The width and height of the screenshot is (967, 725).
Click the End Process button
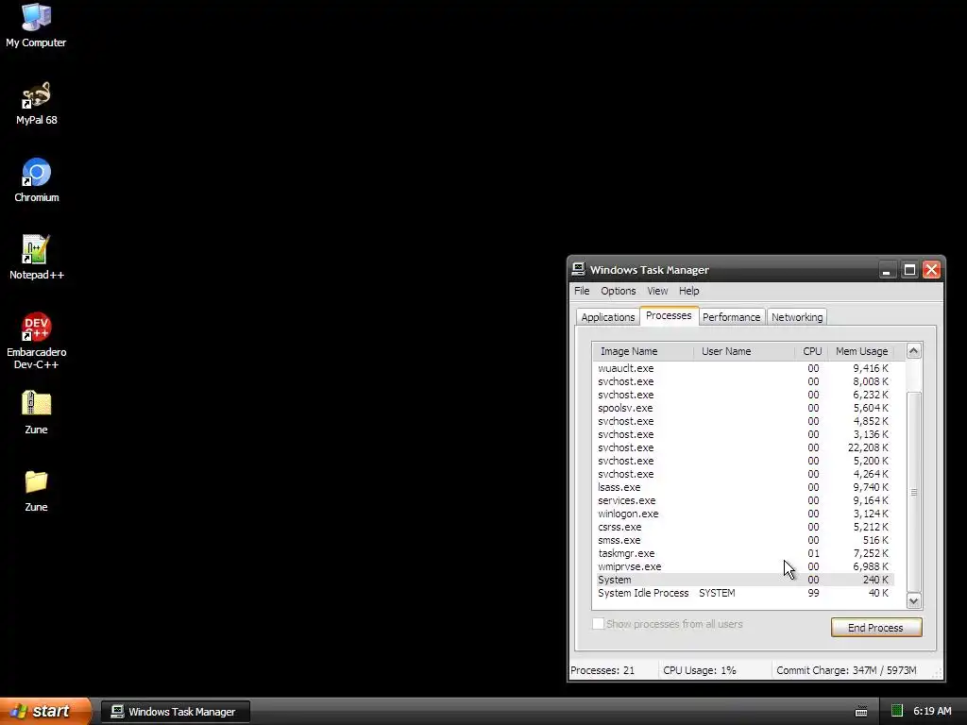pos(875,628)
